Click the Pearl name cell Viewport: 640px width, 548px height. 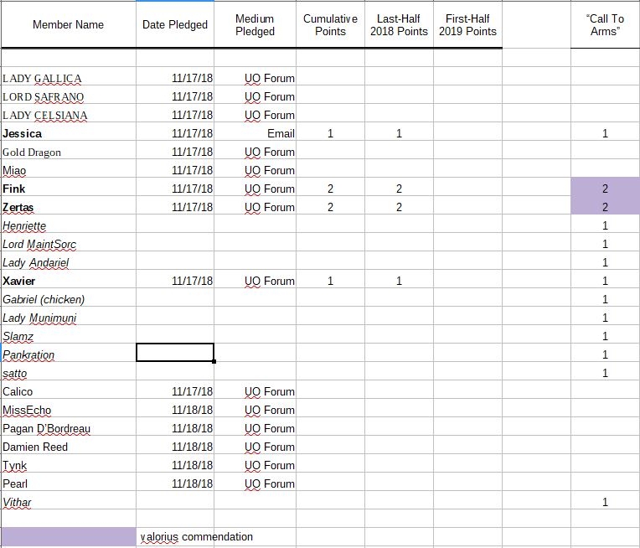tap(68, 482)
